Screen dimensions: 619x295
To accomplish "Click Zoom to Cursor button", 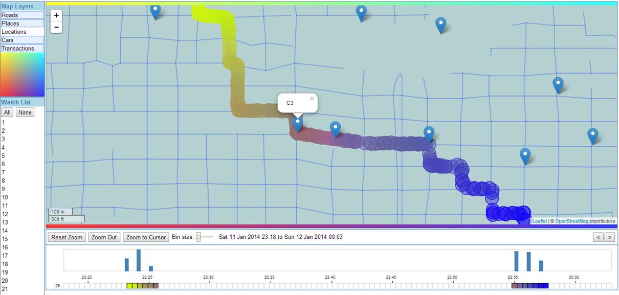I will (146, 237).
